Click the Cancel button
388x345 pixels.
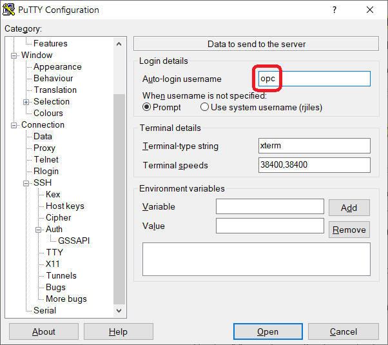point(344,331)
